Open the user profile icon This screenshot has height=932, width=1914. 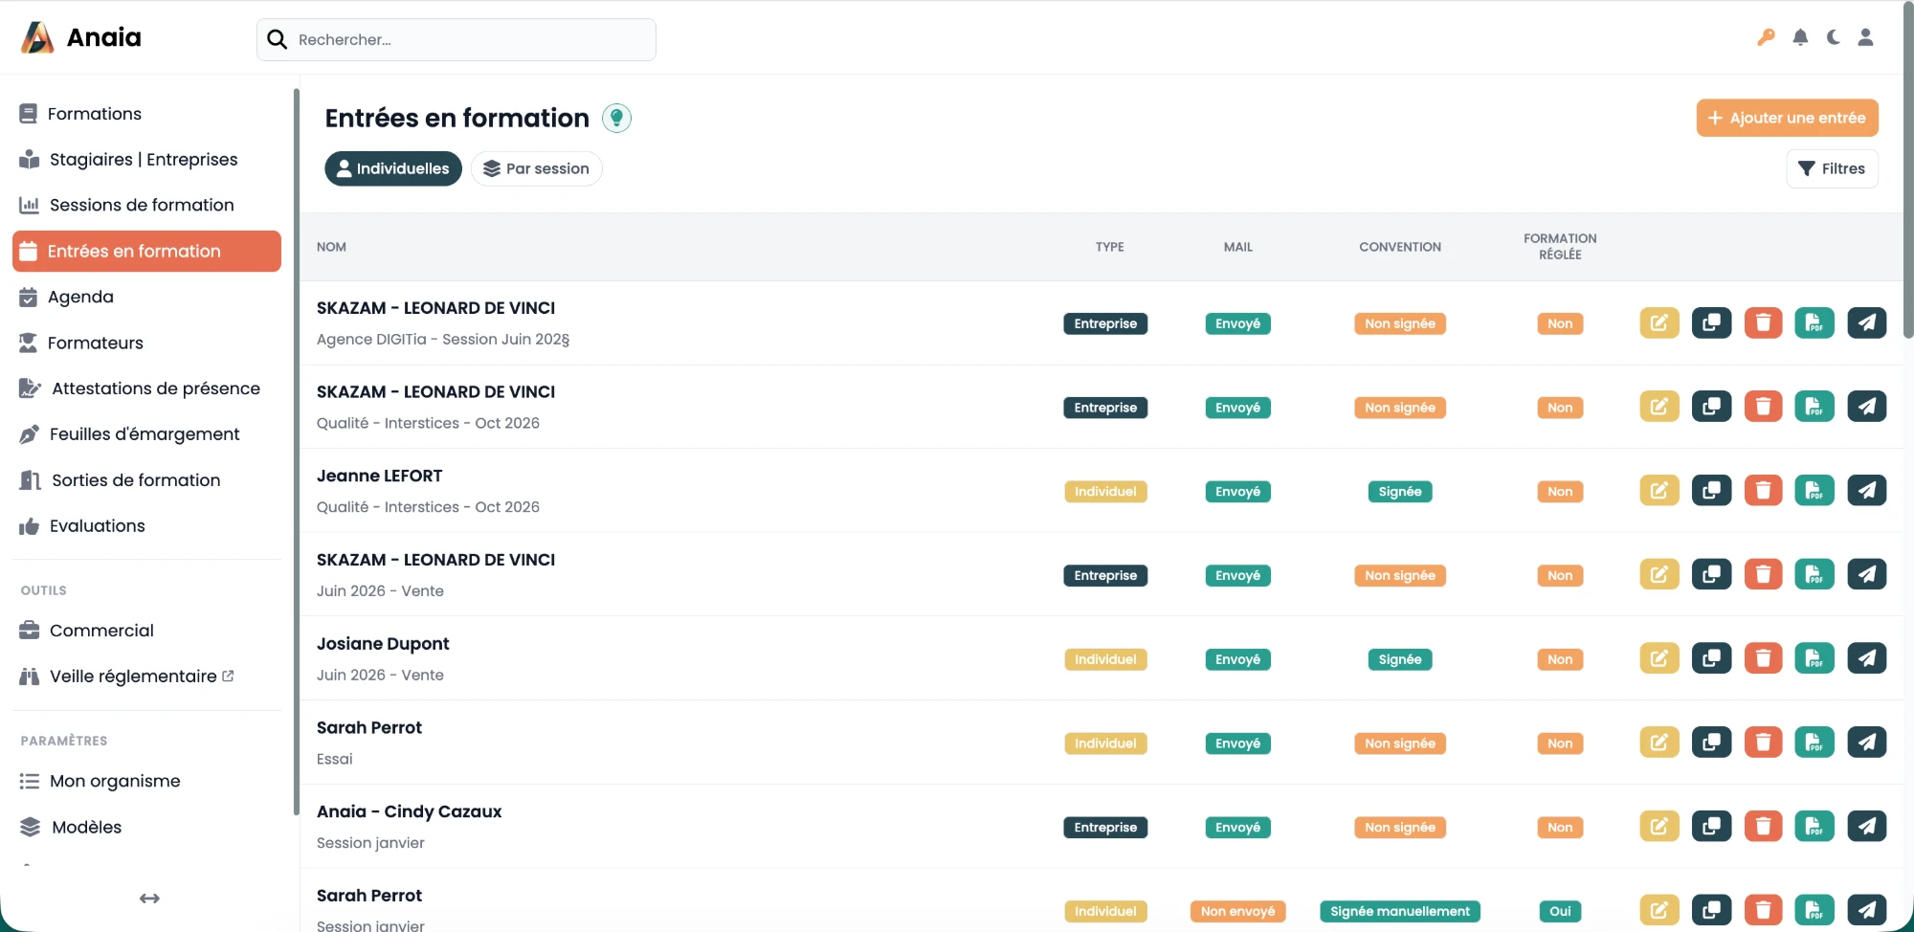tap(1865, 37)
